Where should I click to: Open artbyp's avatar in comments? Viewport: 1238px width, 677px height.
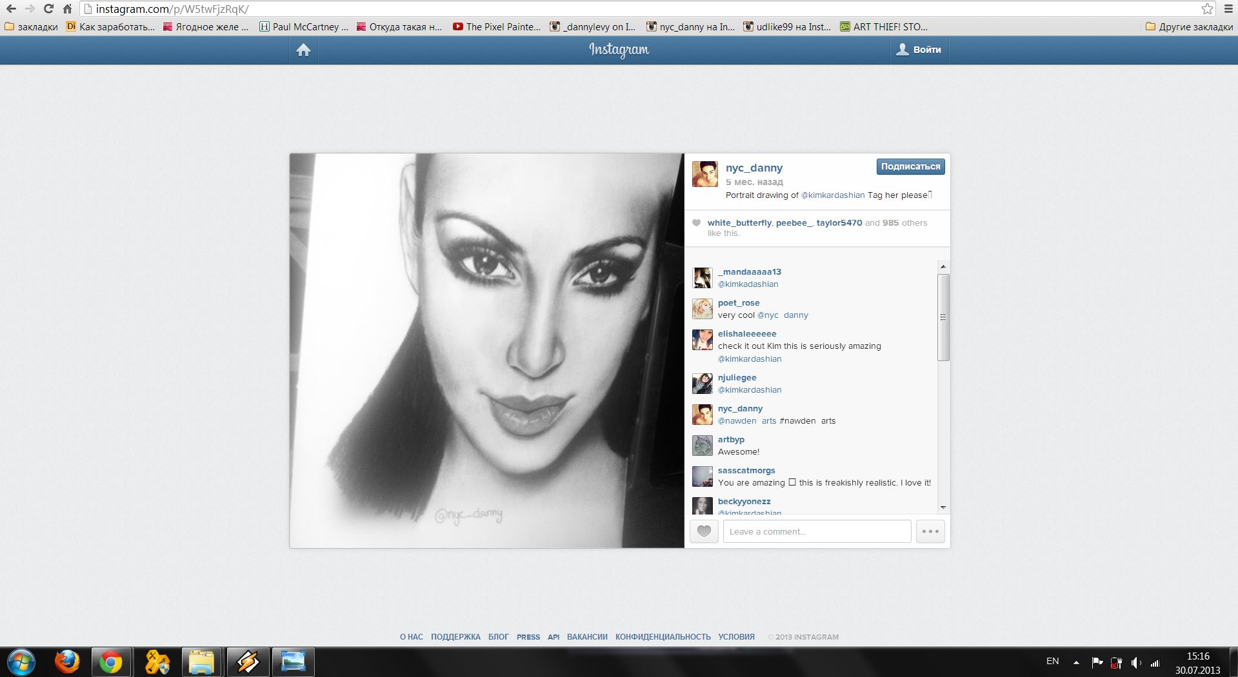[x=702, y=446]
